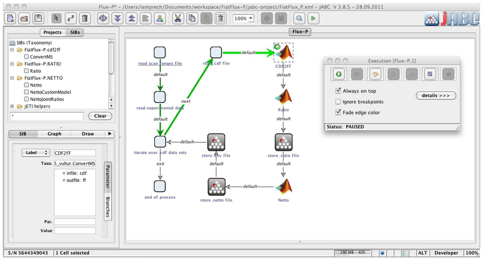Click the Clear button
This screenshot has height=260, width=483.
[100, 116]
